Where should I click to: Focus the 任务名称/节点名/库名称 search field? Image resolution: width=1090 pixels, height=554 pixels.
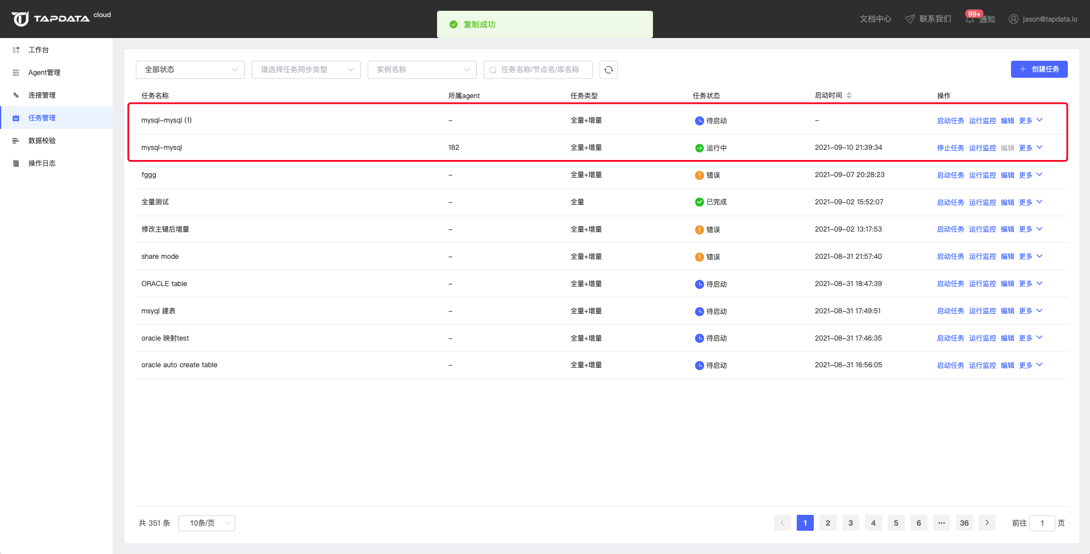click(x=543, y=70)
